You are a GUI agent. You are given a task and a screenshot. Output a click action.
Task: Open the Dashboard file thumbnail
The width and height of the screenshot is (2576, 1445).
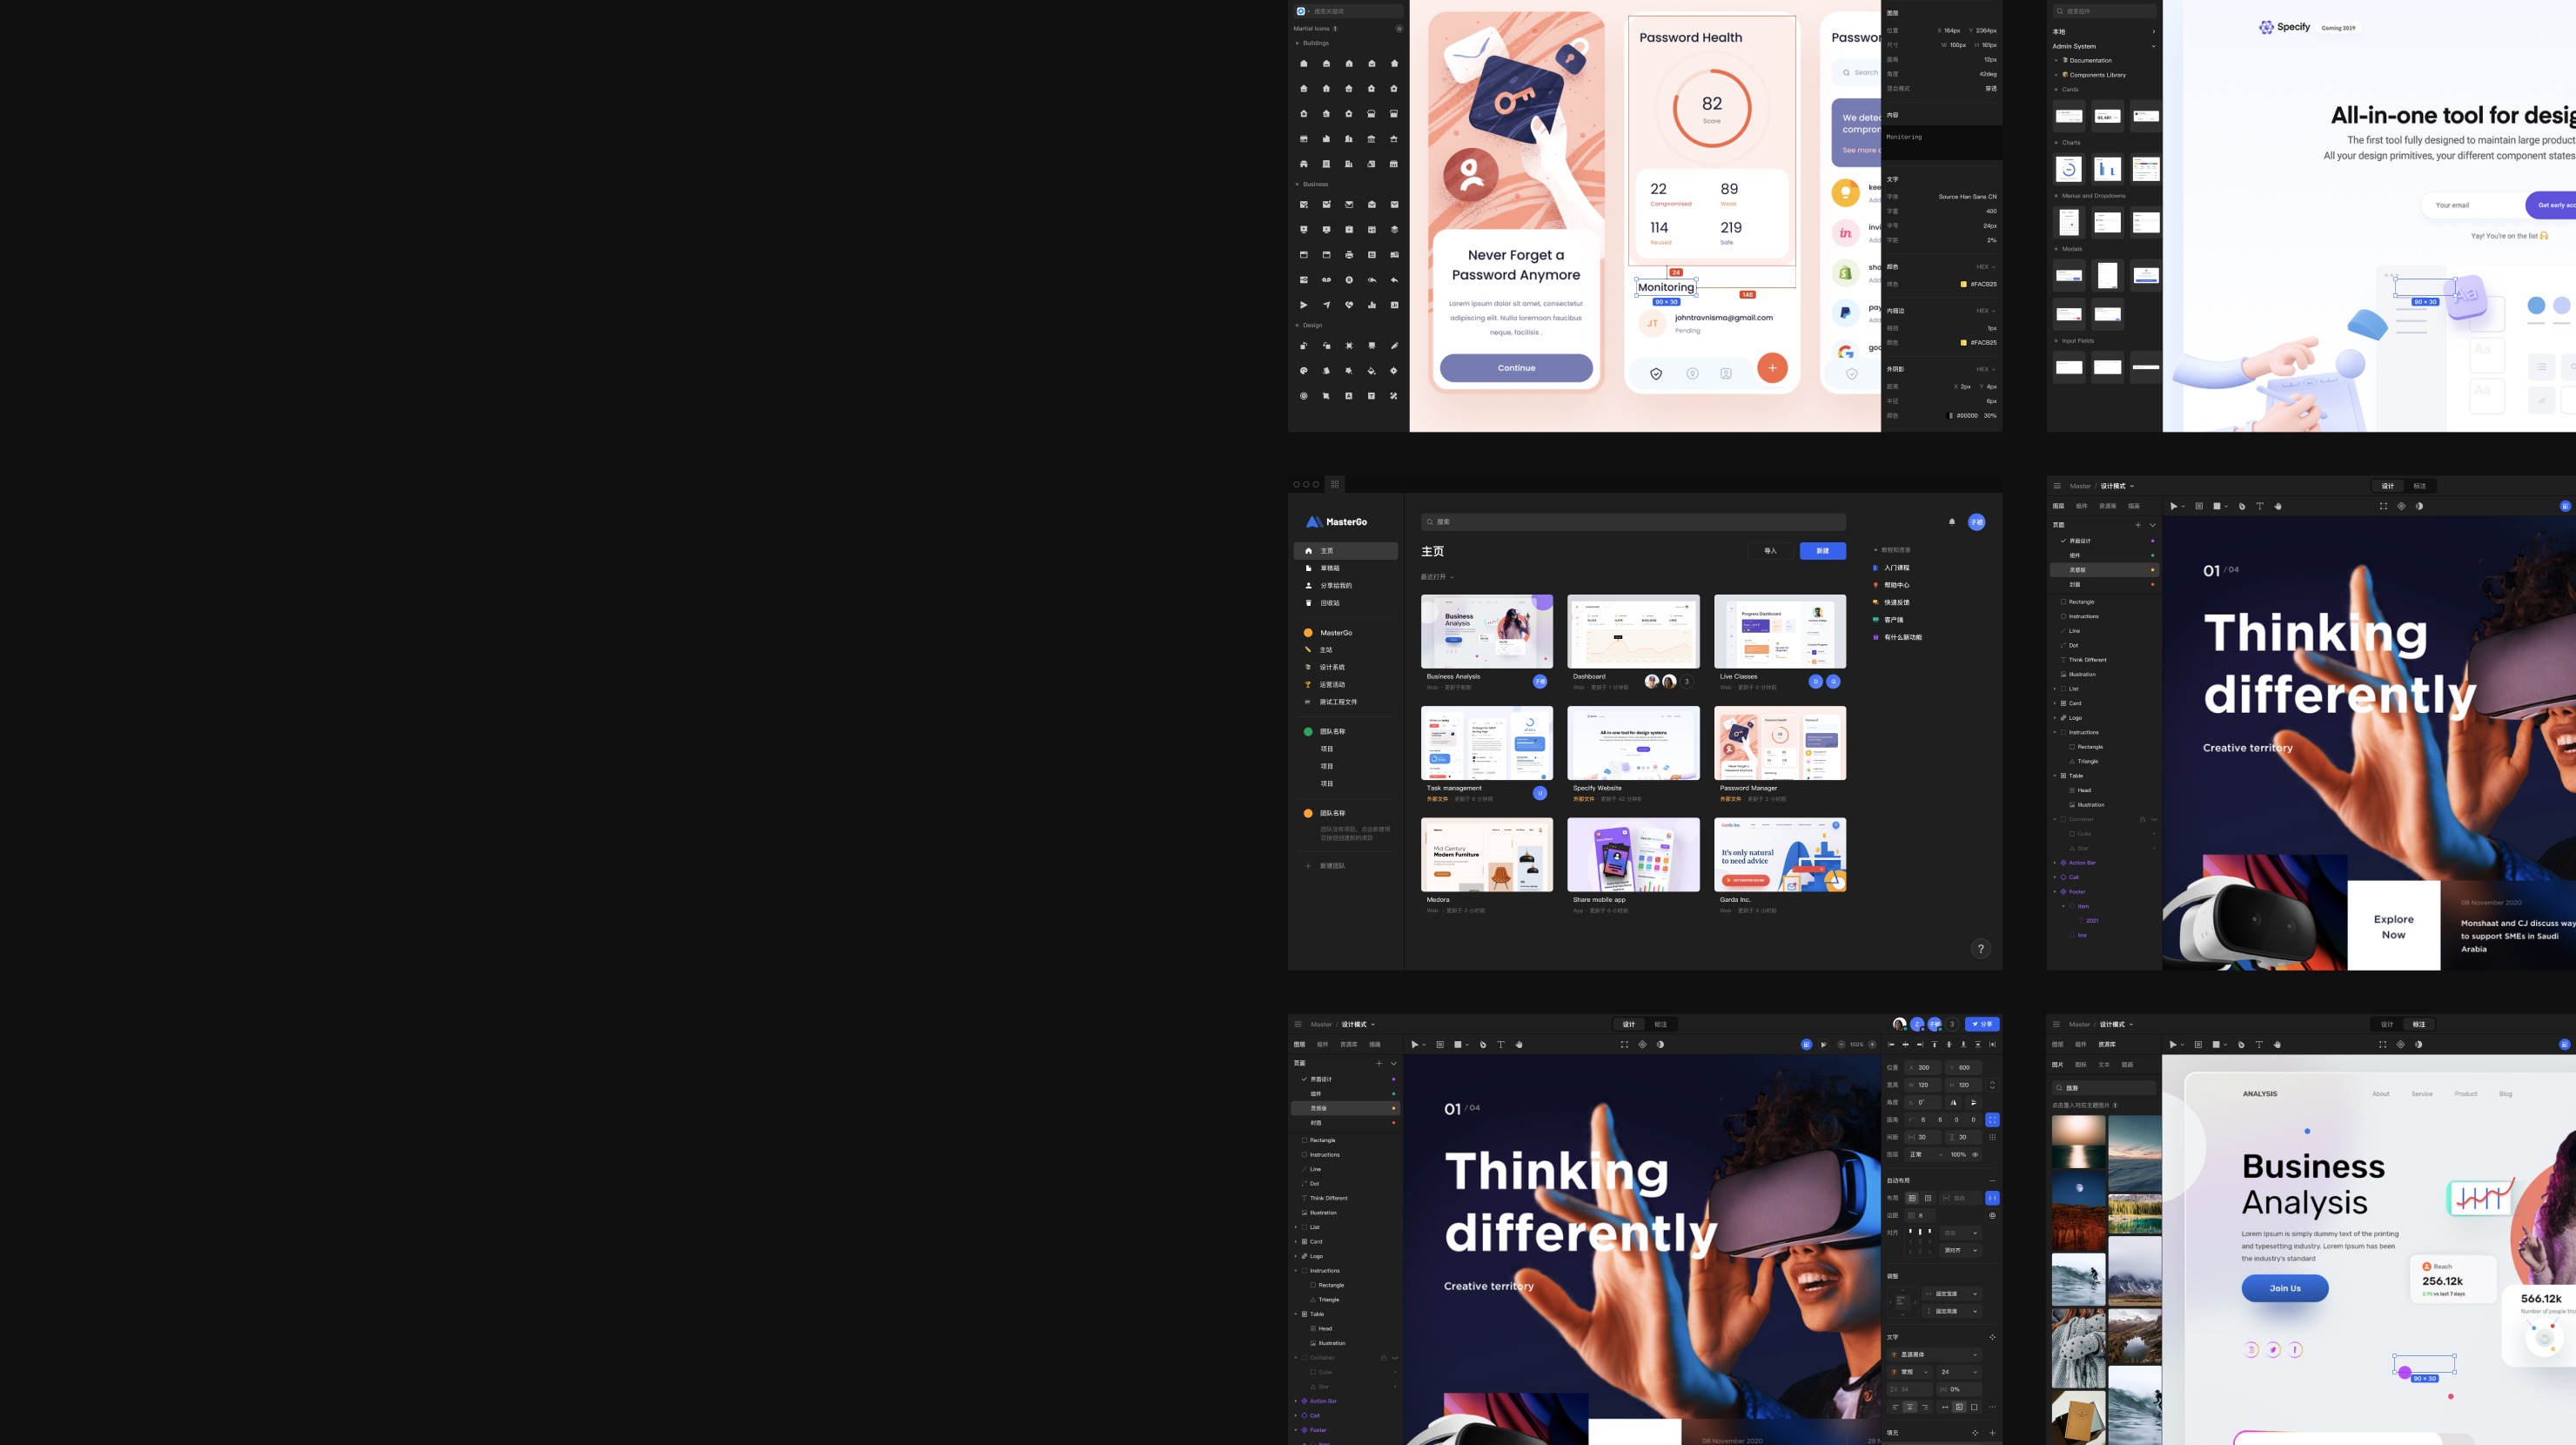click(1633, 632)
